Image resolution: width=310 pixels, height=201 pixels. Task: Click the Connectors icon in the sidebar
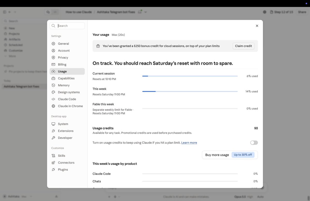pos(53,163)
